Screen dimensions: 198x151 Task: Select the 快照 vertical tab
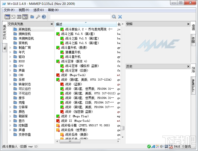tap(193, 27)
